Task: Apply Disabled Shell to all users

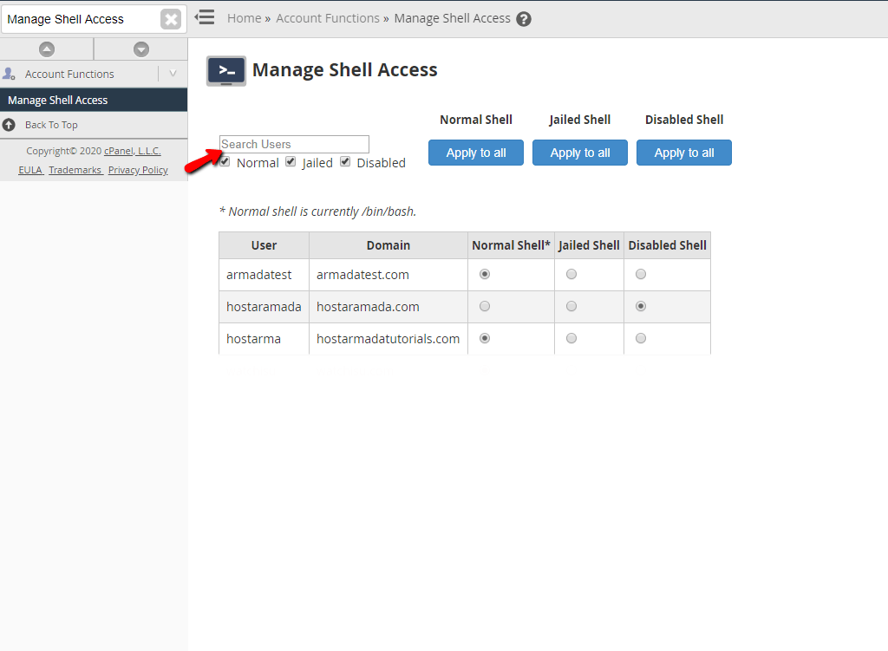Action: (684, 153)
